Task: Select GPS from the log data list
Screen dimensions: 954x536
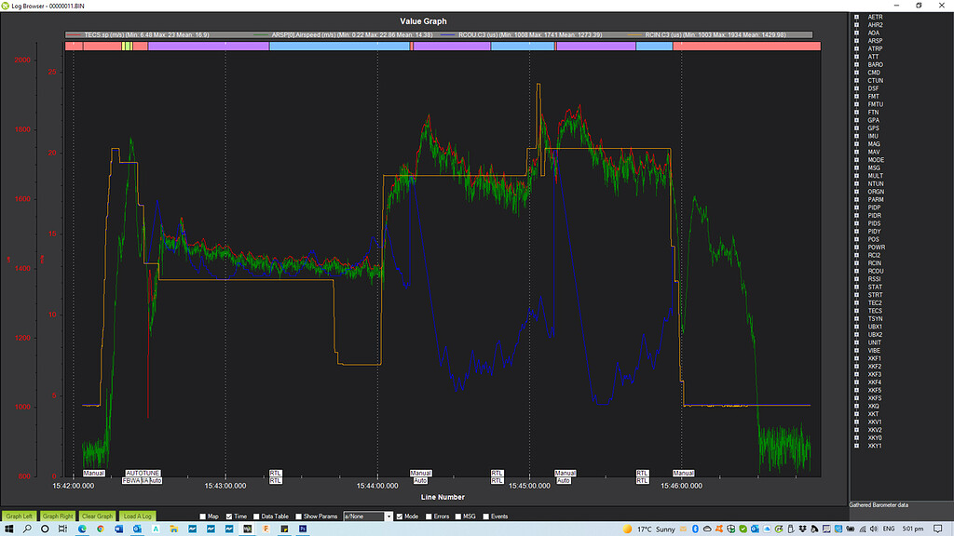Action: (x=874, y=127)
